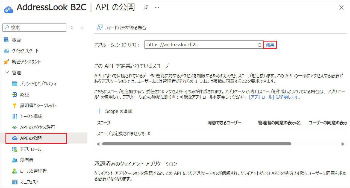Close the blade with the X button
The width and height of the screenshot is (350, 188).
(341, 8)
